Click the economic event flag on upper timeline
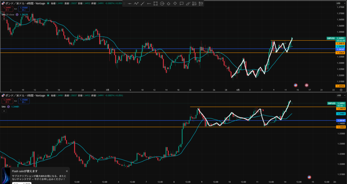Image resolution: width=347 pixels, height=184 pixels. click(295, 85)
